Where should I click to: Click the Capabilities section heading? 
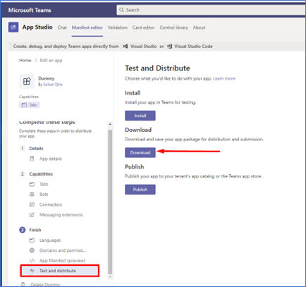[41, 174]
